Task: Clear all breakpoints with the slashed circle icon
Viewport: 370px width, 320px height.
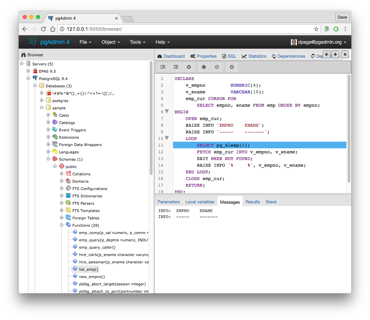Action: (x=217, y=67)
